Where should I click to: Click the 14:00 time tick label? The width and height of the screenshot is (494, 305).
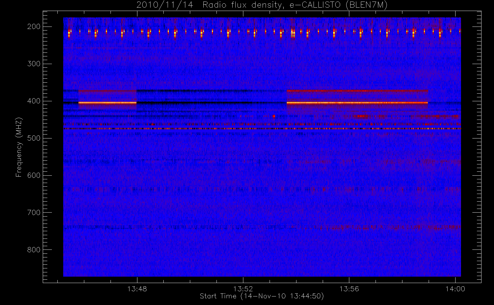(x=455, y=289)
